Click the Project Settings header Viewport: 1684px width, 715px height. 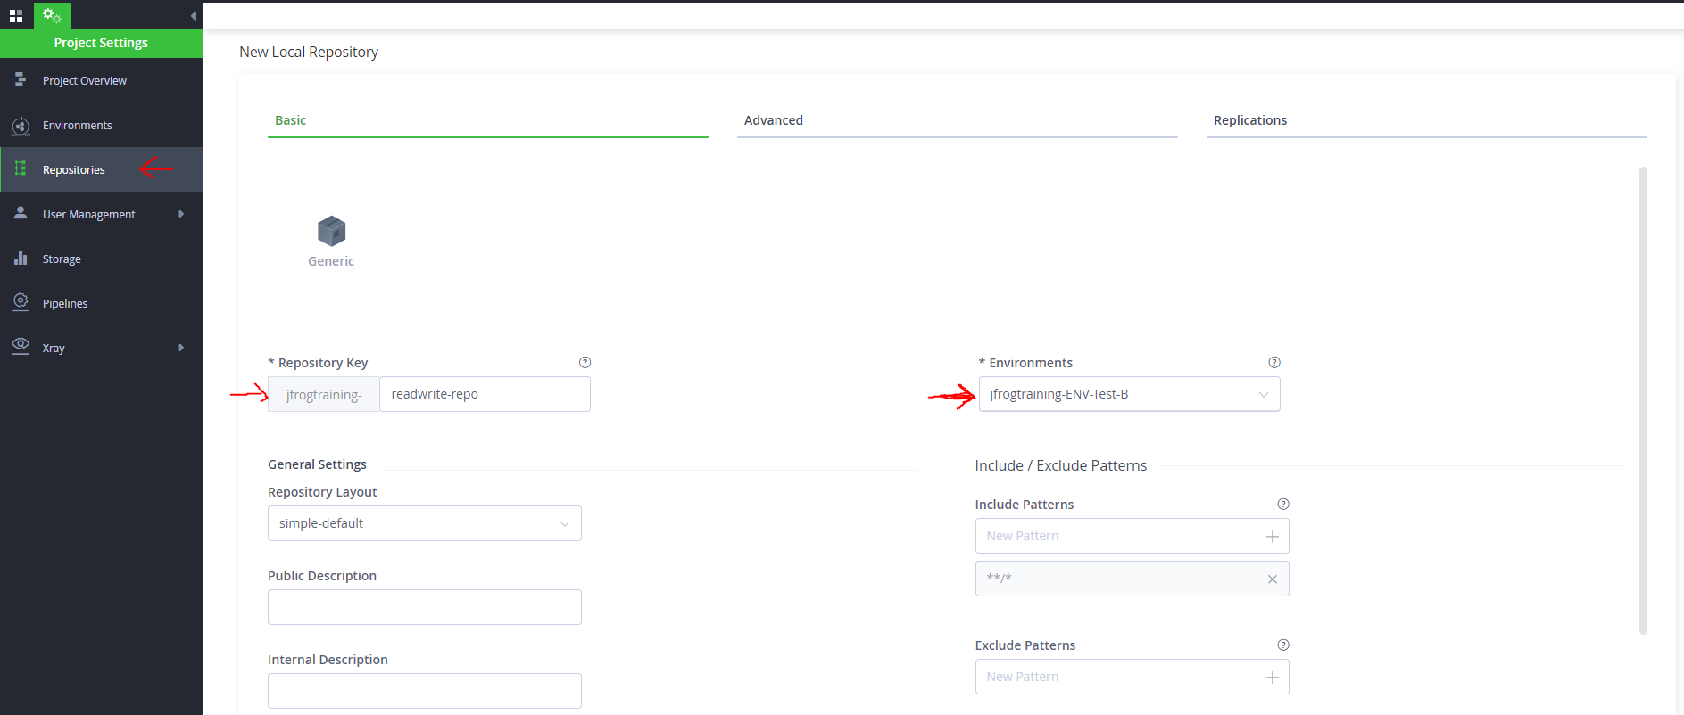pos(101,43)
